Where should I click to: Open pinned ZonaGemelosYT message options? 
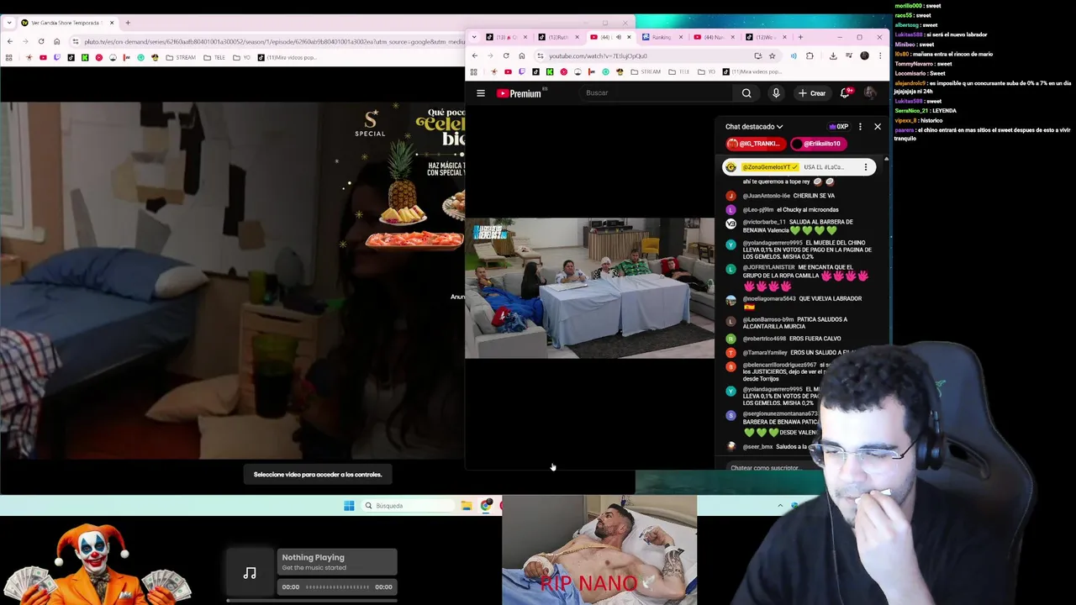[866, 167]
